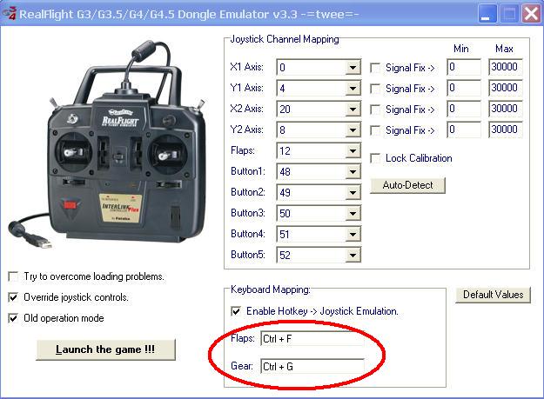The width and height of the screenshot is (544, 399).
Task: Click the Min column header
Action: coord(461,49)
